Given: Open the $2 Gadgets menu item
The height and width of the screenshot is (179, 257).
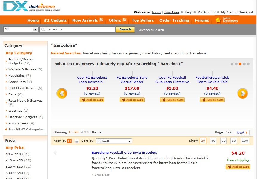Looking at the screenshot, I should [x=56, y=20].
